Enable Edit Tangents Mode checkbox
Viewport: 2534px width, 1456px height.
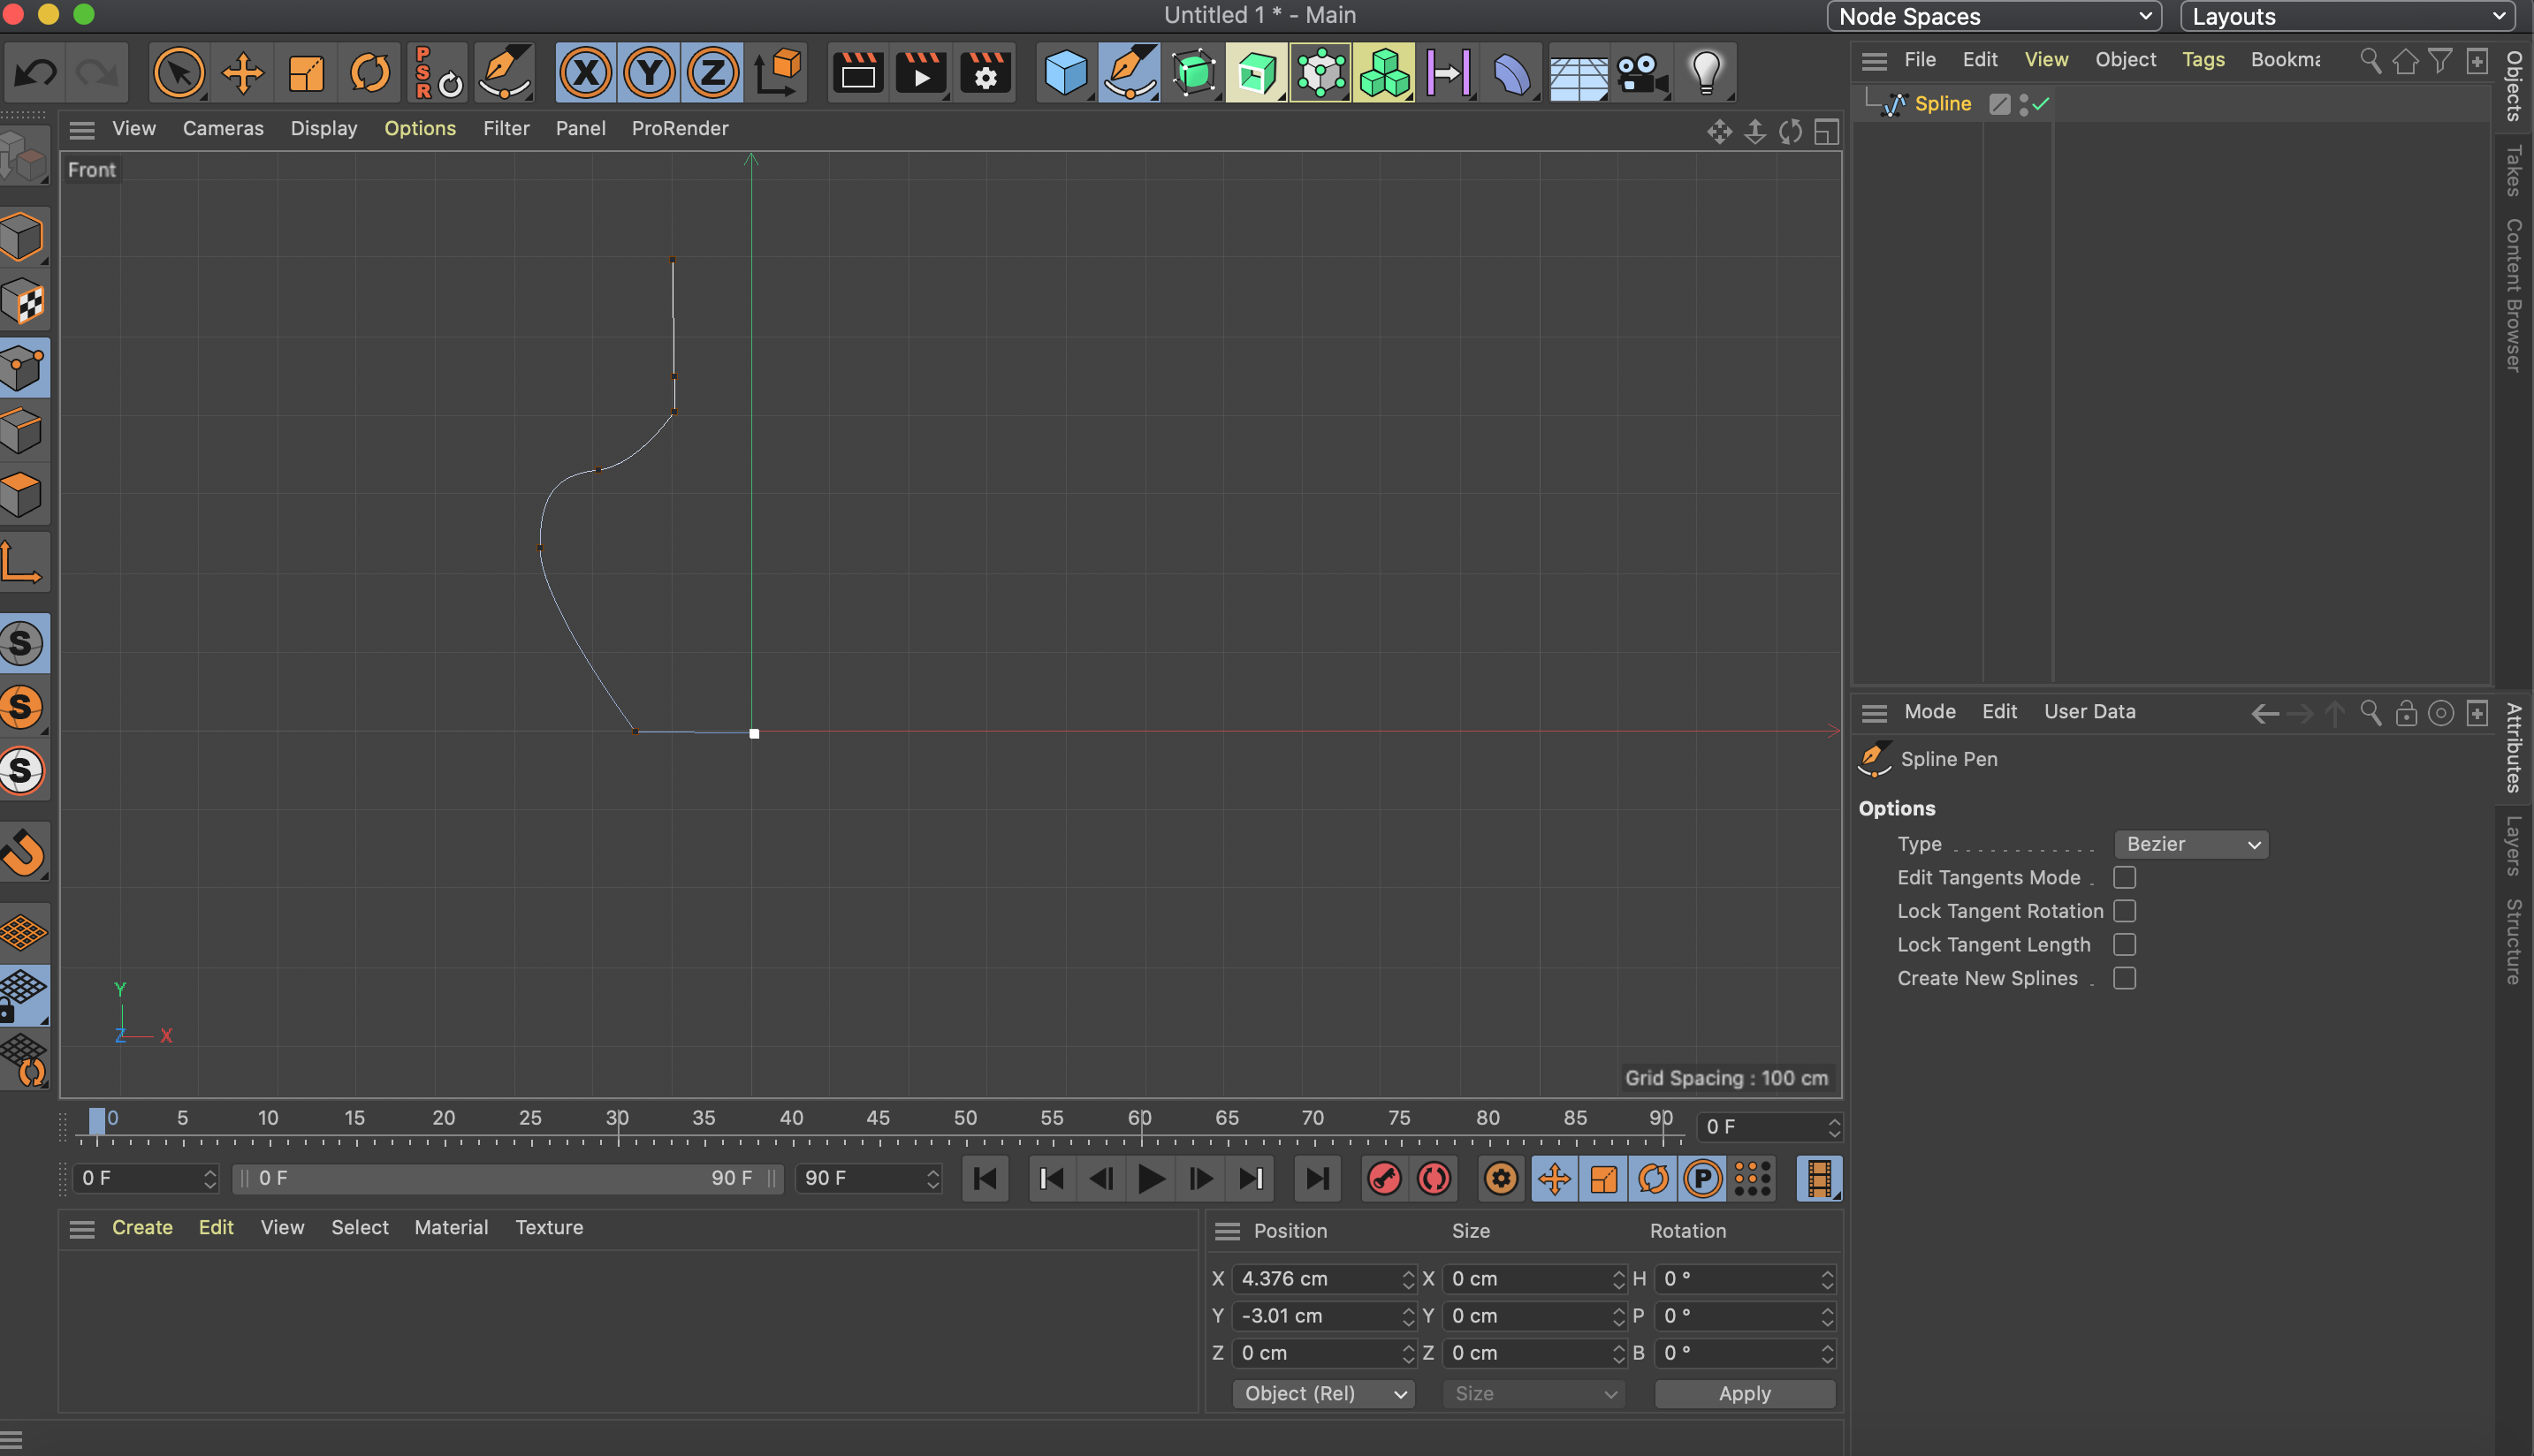pos(2124,877)
